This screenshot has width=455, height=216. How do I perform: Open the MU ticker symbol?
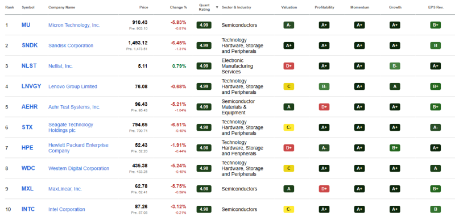(26, 25)
